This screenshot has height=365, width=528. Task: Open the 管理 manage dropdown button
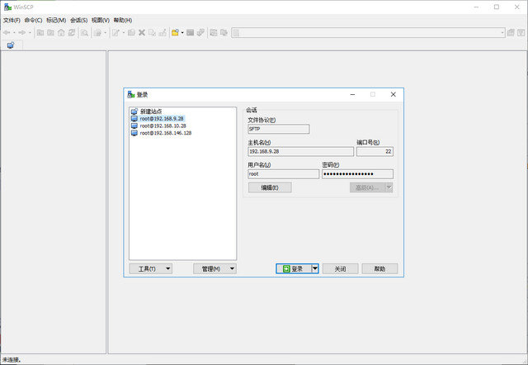coord(214,269)
